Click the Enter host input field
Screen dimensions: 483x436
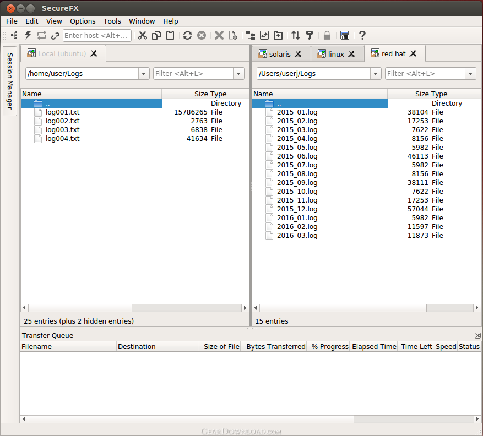coord(97,35)
